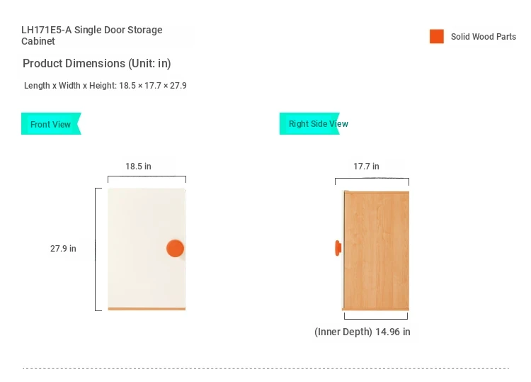This screenshot has width=531, height=382.
Task: Click the Length x Width x Height text
Action: point(105,86)
